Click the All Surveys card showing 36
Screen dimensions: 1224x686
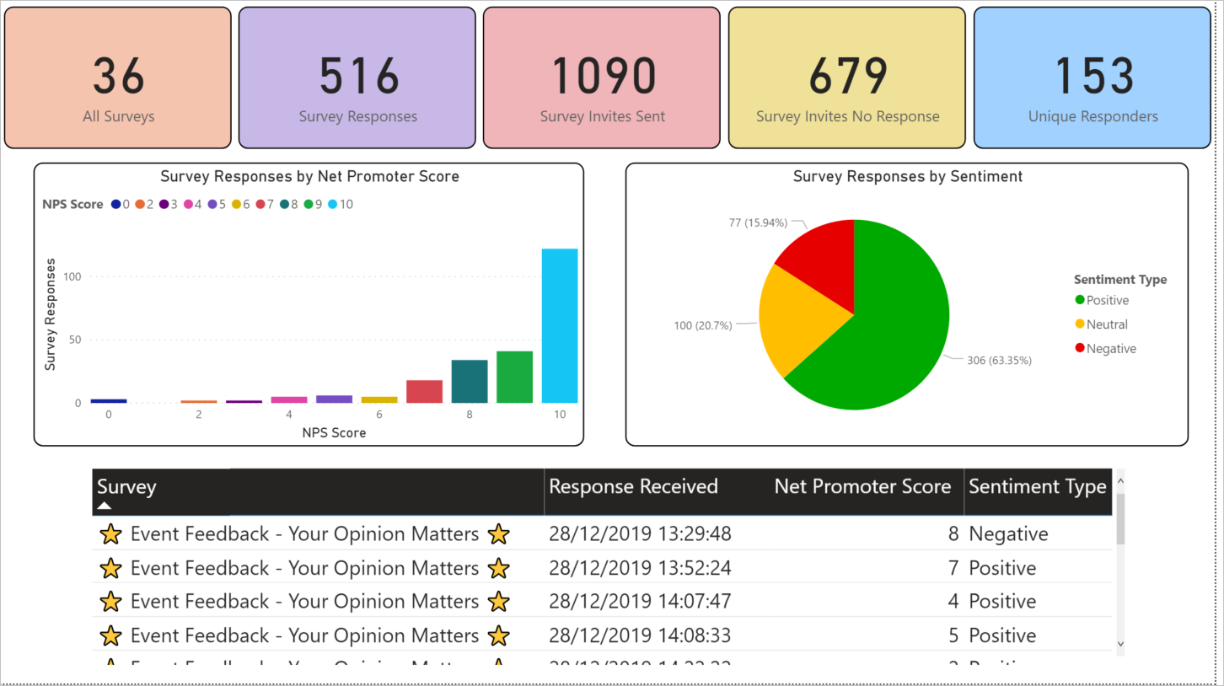[117, 78]
